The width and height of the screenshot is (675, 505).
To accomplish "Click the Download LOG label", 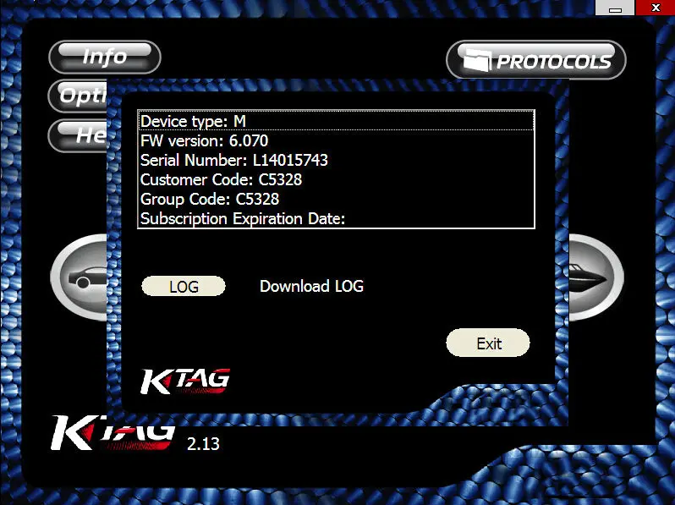I will click(x=311, y=286).
